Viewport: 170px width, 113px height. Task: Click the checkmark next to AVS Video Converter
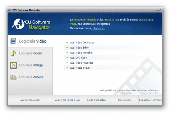pyautogui.click(x=67, y=43)
